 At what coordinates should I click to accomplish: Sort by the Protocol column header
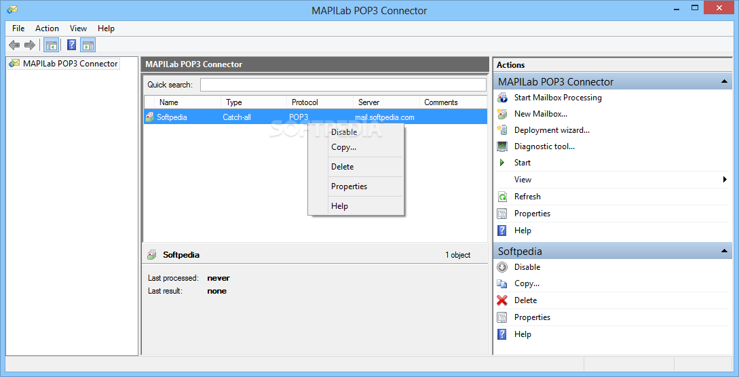click(320, 102)
